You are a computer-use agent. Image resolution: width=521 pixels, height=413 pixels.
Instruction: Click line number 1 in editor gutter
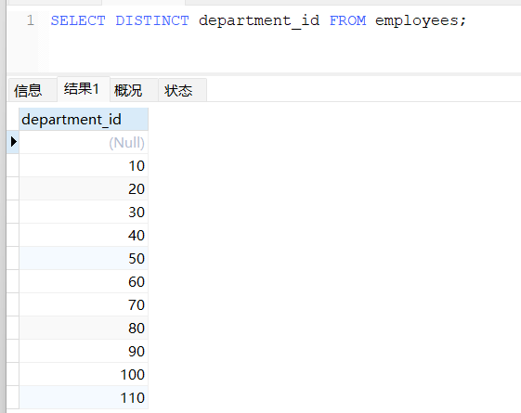[31, 20]
